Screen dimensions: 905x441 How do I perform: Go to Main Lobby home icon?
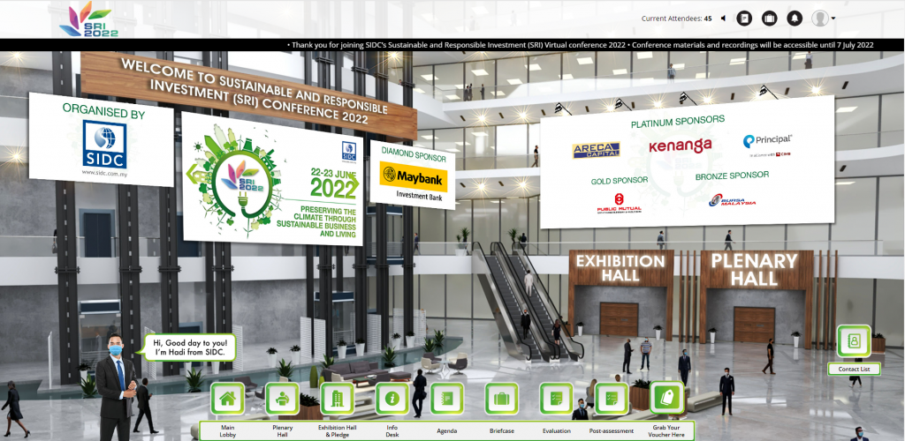[x=228, y=399]
